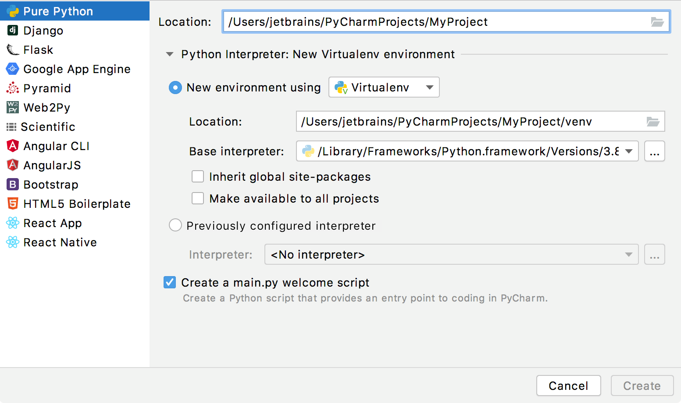
Task: Open the folder browser for project Location
Action: pyautogui.click(x=657, y=21)
